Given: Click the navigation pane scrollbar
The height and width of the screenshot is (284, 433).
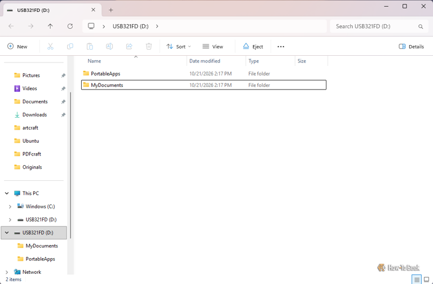Looking at the screenshot, I should [70, 165].
